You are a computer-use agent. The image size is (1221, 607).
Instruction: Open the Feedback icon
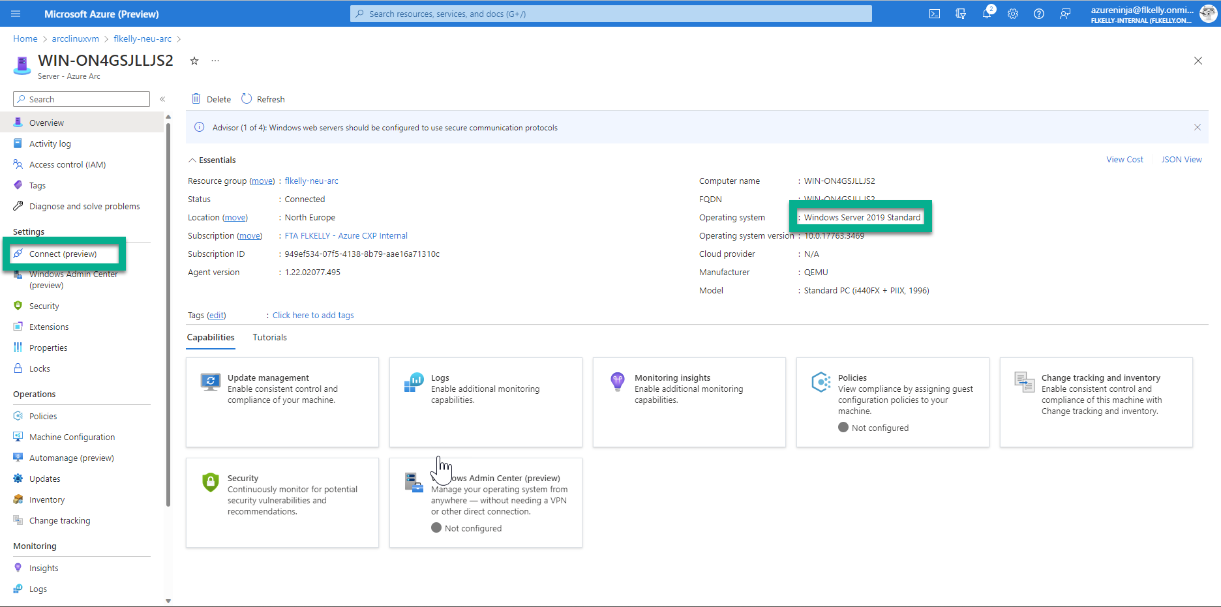(1065, 14)
